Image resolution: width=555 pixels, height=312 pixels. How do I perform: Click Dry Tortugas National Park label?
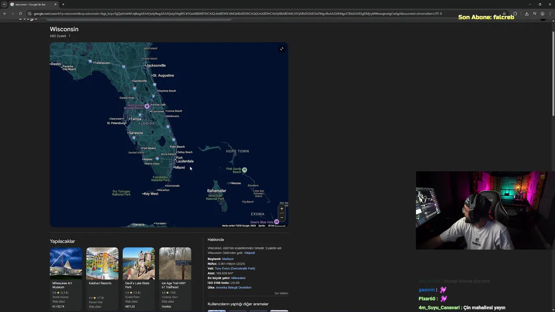click(x=121, y=193)
